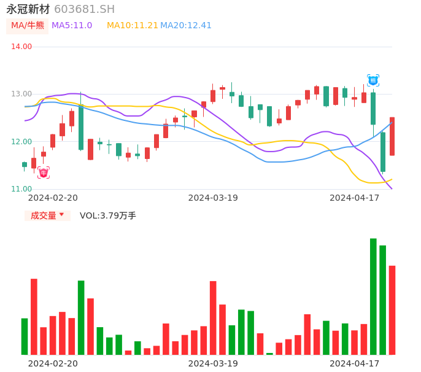This screenshot has width=421, height=372.
Task: Click the 2024-02-20 date under price chart
Action: 53,198
